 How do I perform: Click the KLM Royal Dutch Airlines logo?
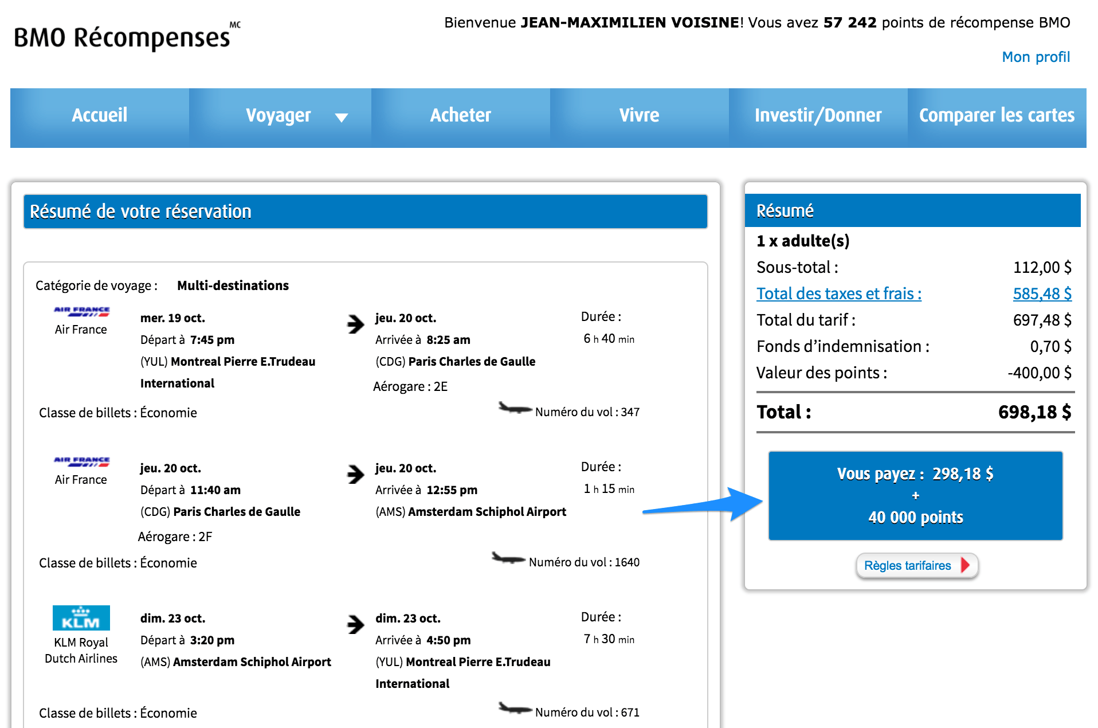click(81, 618)
